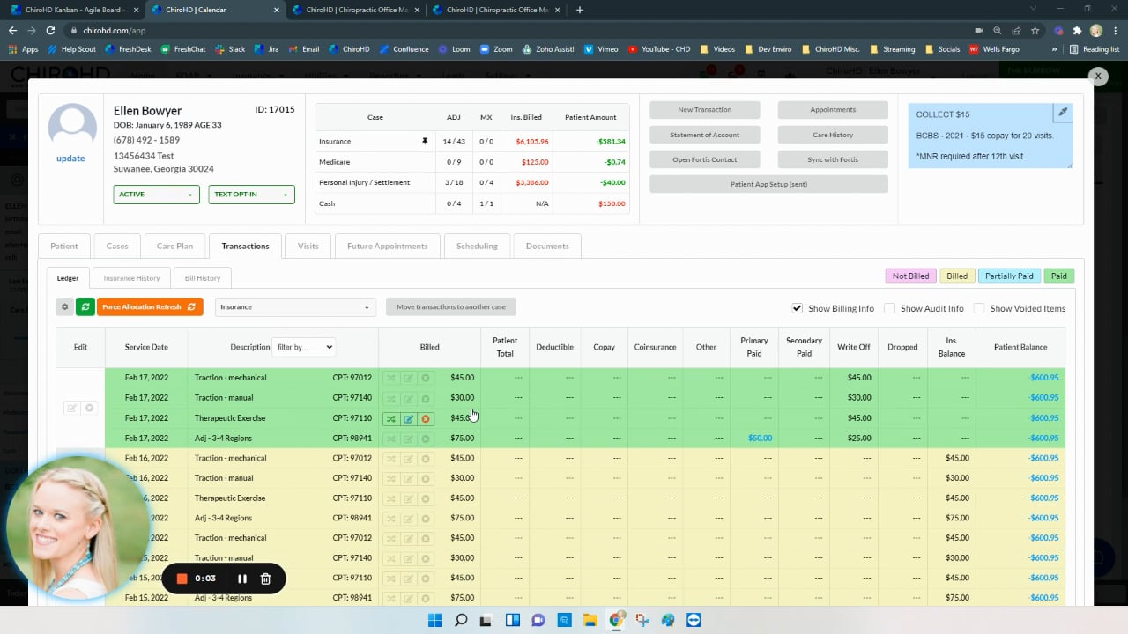Click the pin icon on sticky note
Viewport: 1128px width, 634px height.
(x=1063, y=113)
